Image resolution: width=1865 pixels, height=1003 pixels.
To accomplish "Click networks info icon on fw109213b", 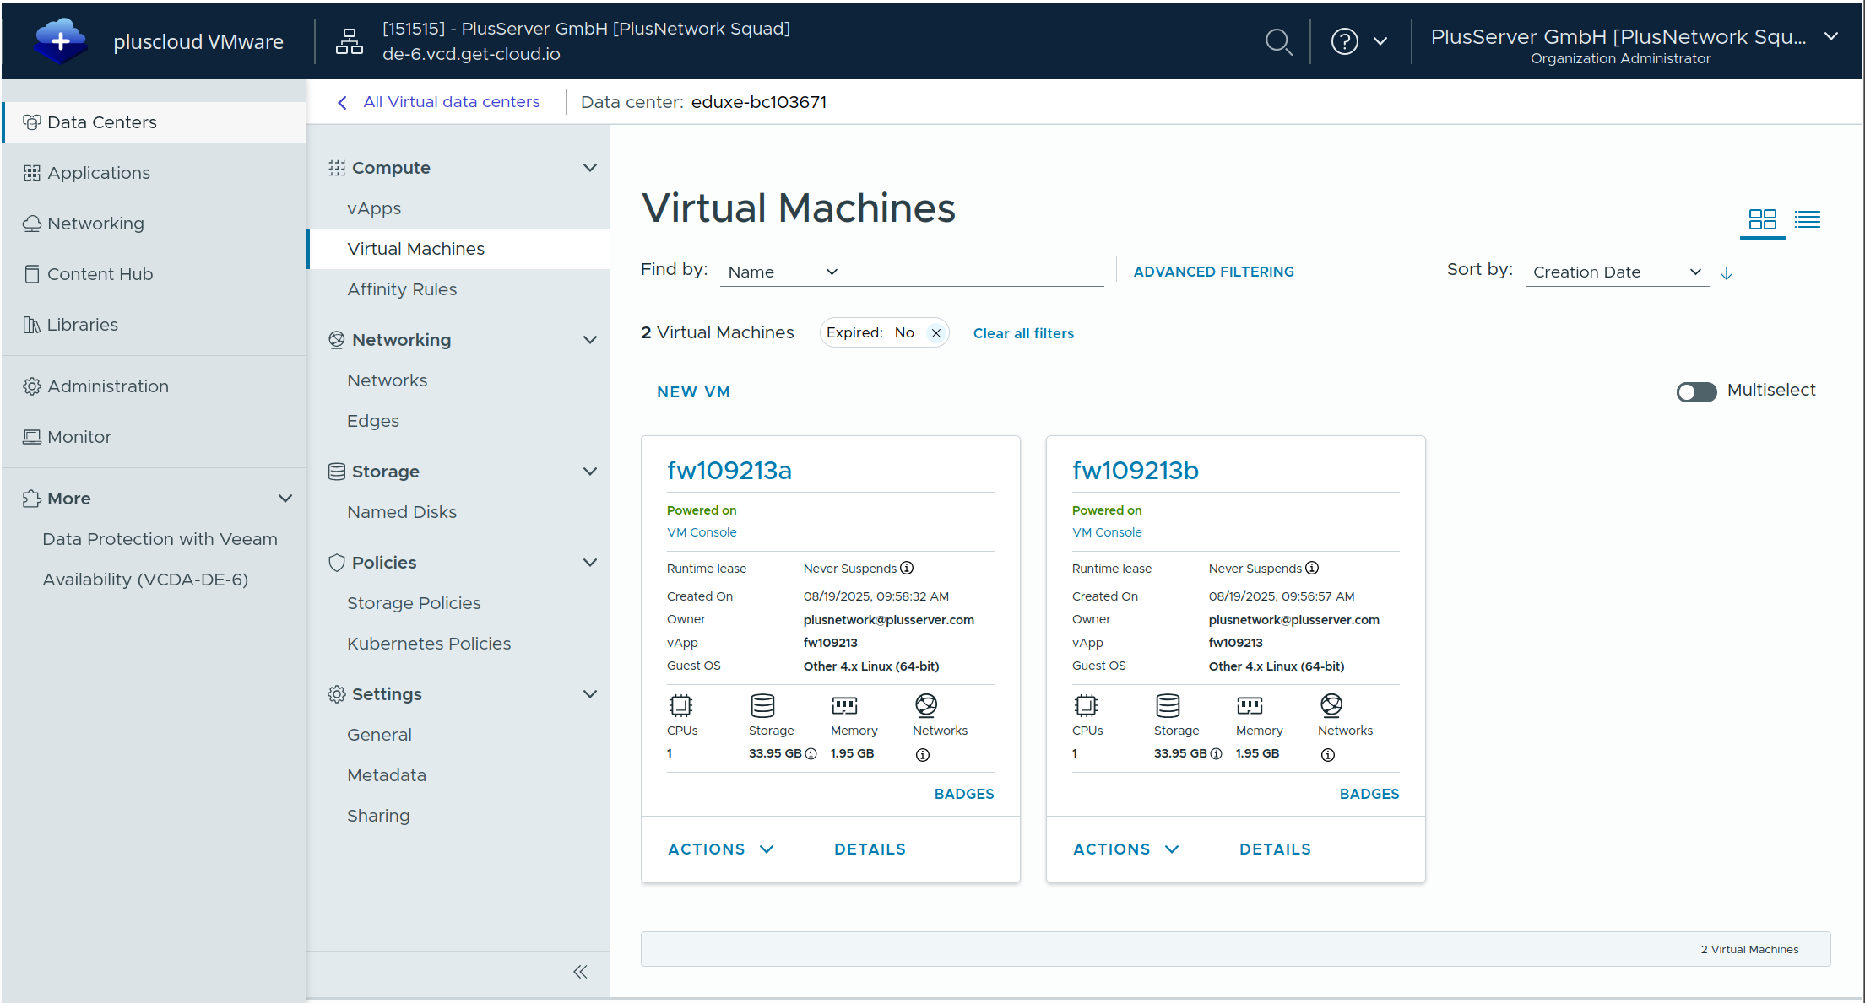I will 1328,755.
